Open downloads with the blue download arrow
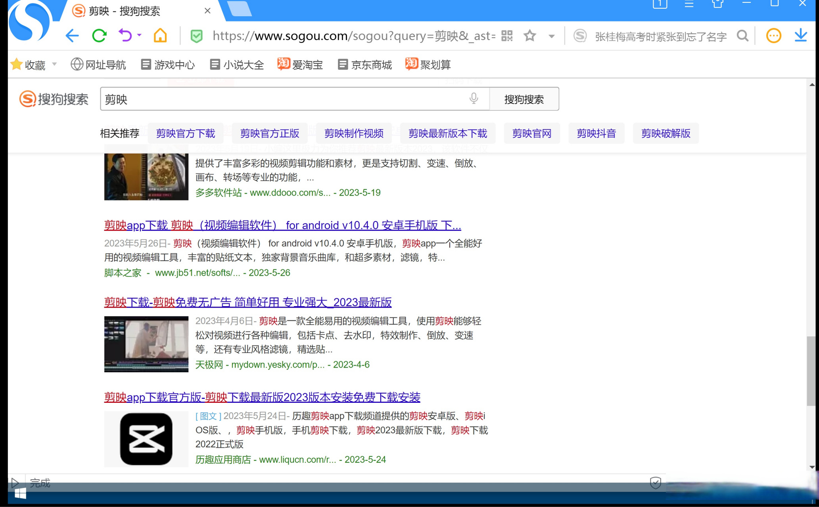The image size is (819, 507). tap(801, 36)
